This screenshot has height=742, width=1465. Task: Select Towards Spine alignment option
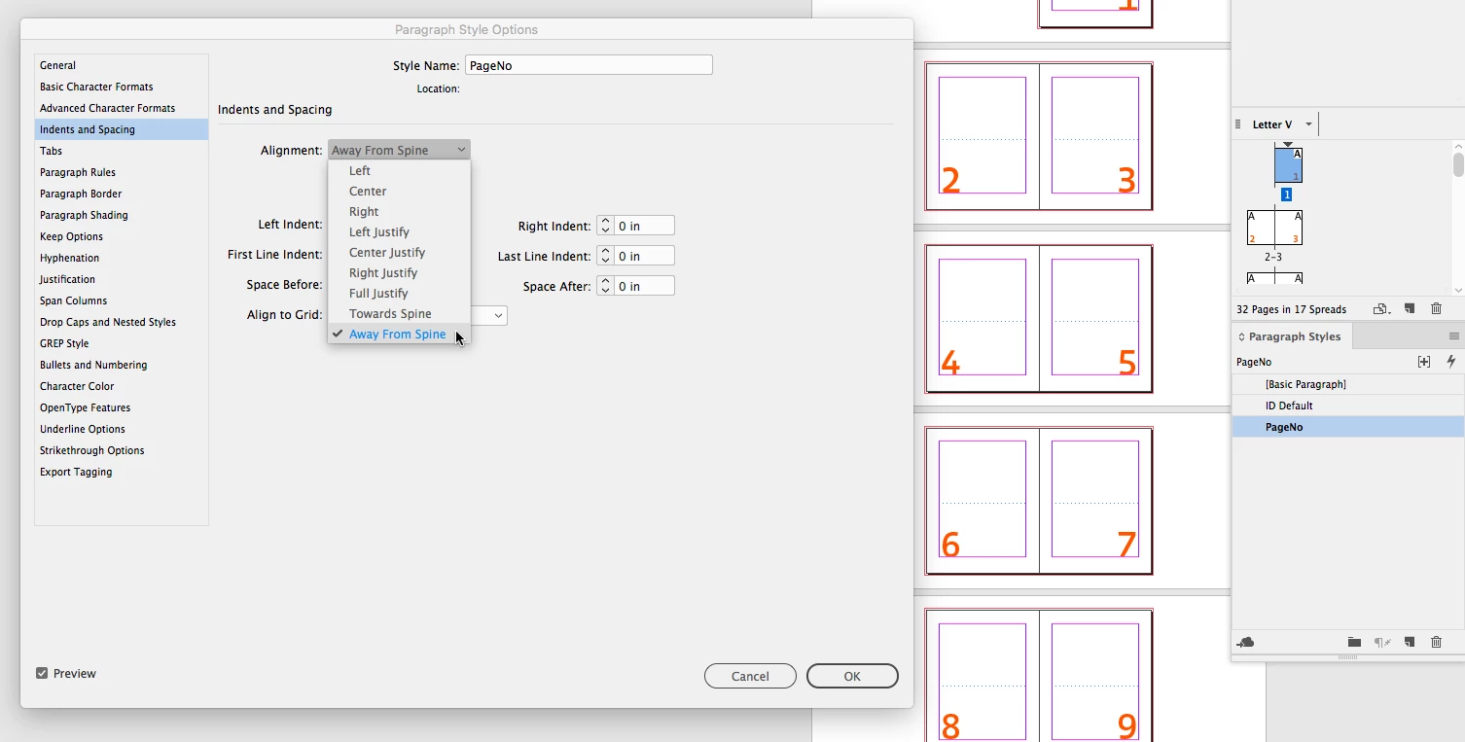coord(390,314)
